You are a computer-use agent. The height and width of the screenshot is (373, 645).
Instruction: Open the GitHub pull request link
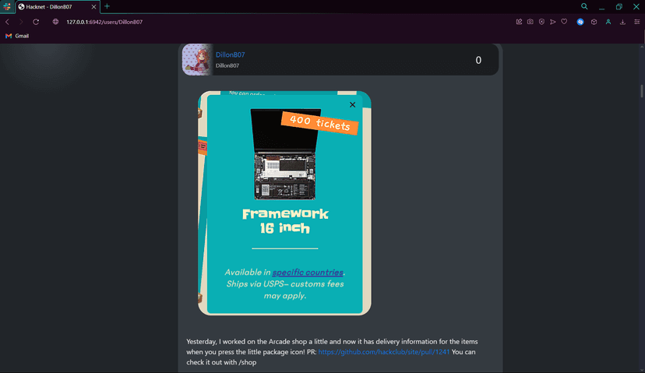click(x=384, y=352)
